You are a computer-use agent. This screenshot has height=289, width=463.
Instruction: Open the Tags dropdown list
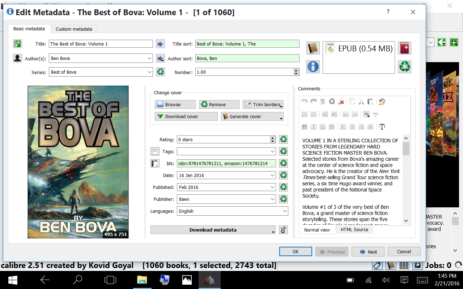pyautogui.click(x=273, y=151)
